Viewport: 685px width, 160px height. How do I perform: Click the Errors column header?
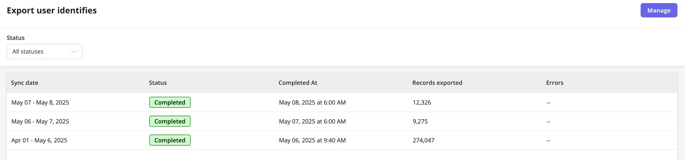tap(555, 83)
